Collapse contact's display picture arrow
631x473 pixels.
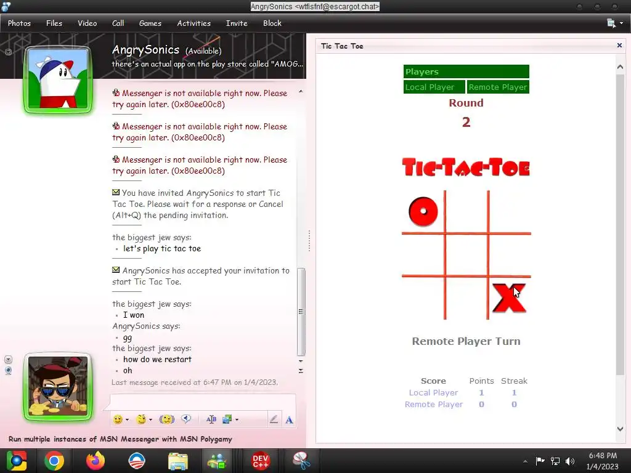[8, 52]
